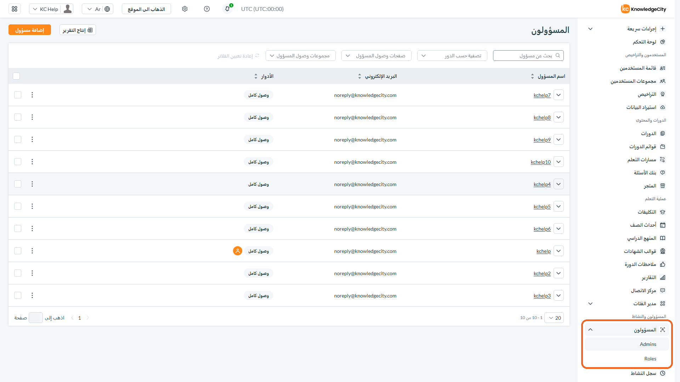Check the checkbox for kchelp9 row
This screenshot has width=680, height=382.
point(18,139)
